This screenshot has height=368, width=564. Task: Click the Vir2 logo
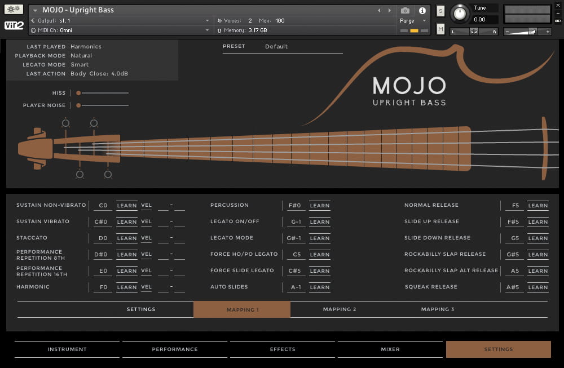tap(14, 25)
